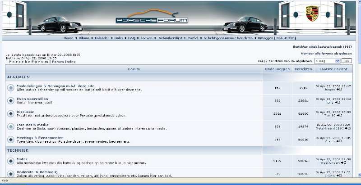Image resolution: width=361 pixels, height=185 pixels.
Task: Click 'Markeer alle forums als gelezen'
Action: coord(326,54)
